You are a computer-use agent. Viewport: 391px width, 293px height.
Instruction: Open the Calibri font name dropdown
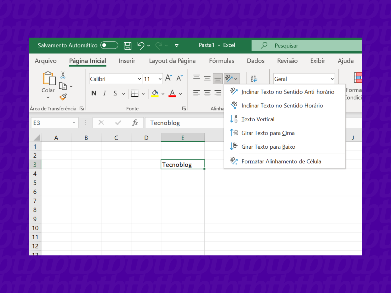coord(139,79)
